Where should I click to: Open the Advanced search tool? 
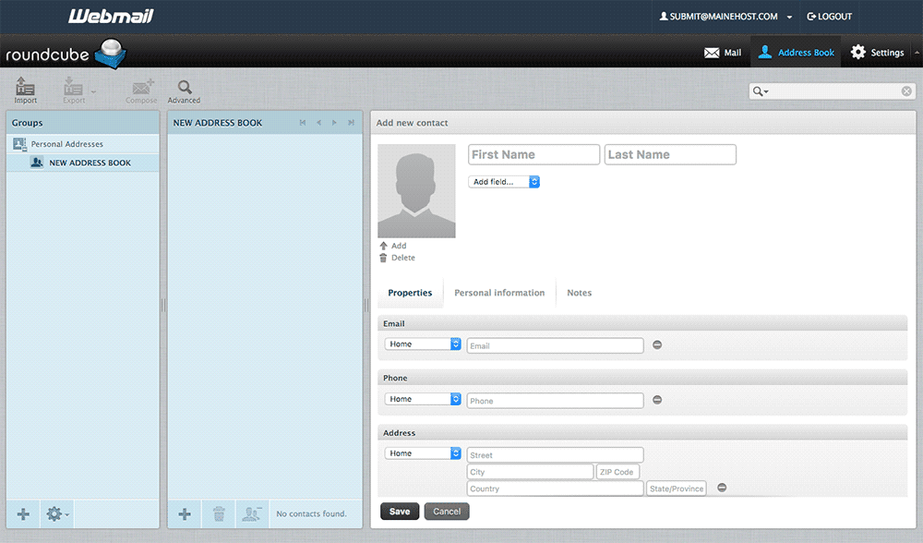tap(184, 90)
